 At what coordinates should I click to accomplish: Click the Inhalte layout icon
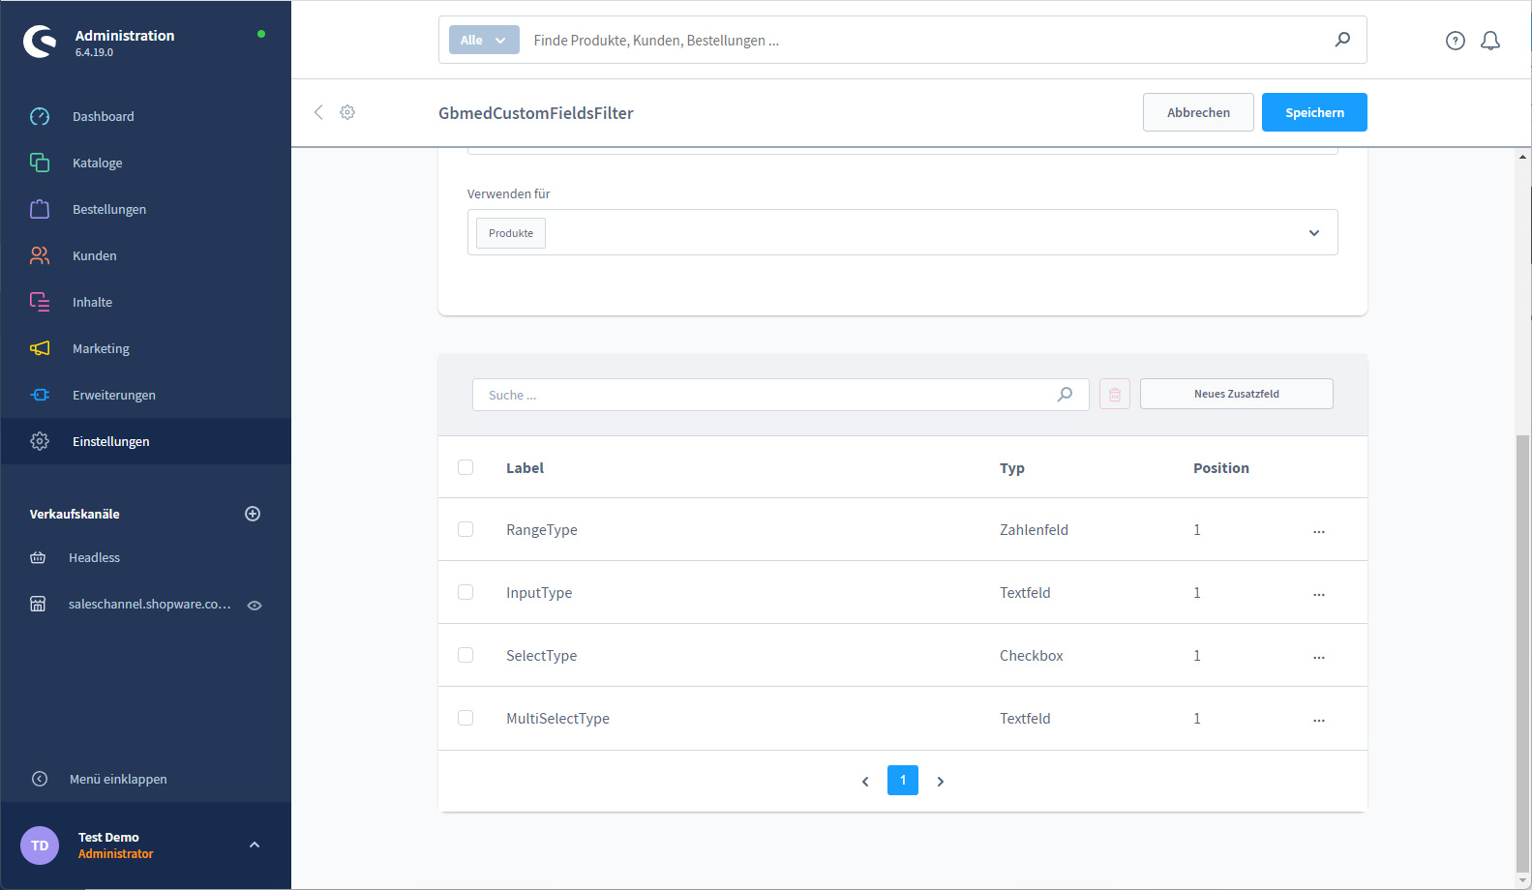(x=40, y=302)
